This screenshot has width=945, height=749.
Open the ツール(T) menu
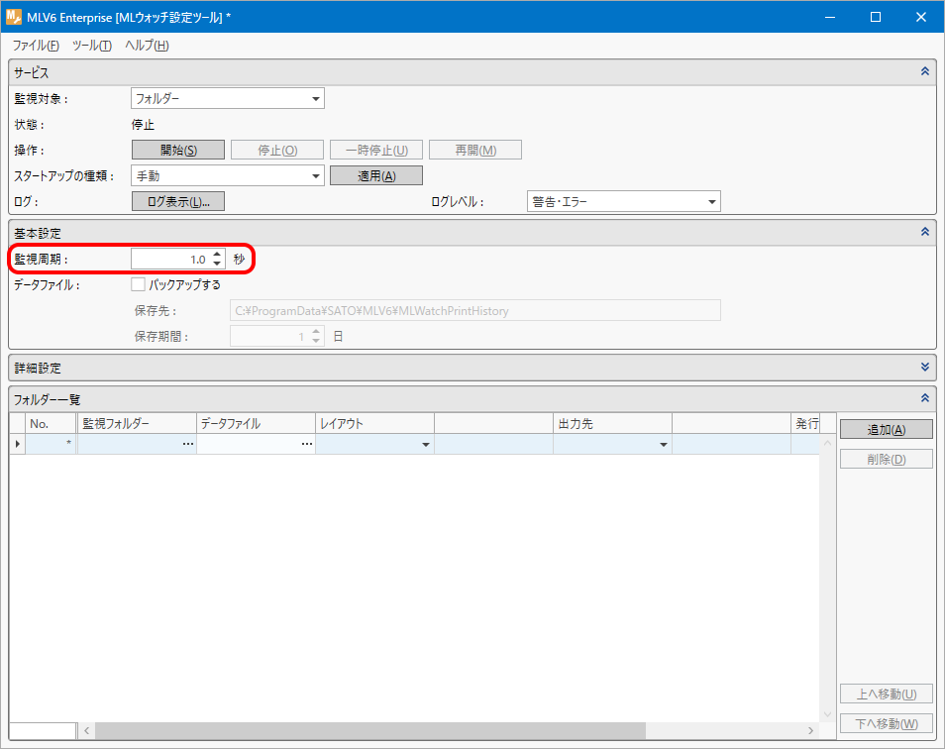[x=91, y=46]
